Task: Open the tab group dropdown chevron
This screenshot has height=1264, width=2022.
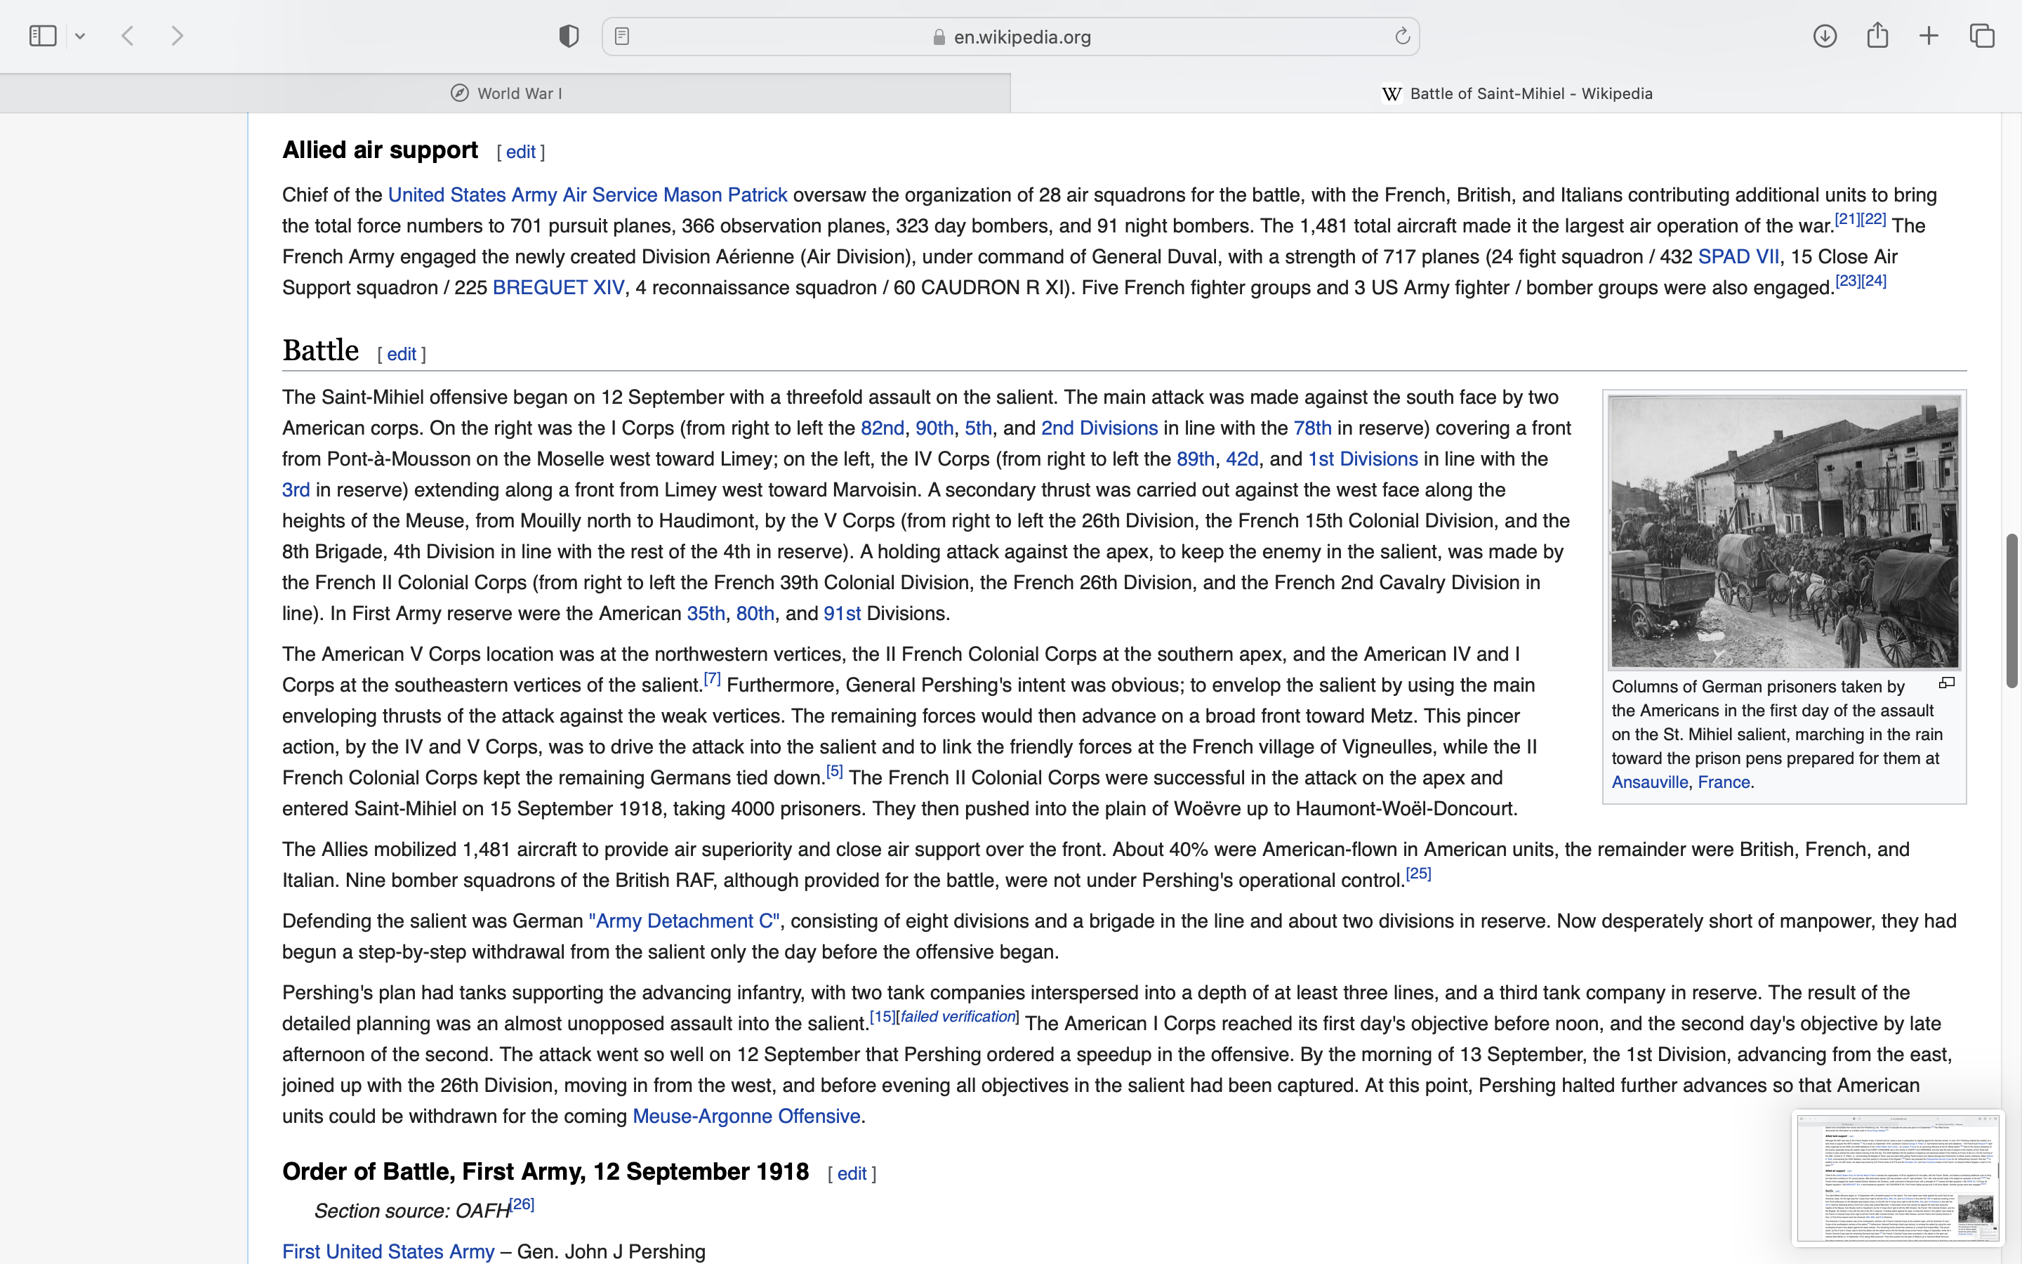Action: [x=80, y=37]
